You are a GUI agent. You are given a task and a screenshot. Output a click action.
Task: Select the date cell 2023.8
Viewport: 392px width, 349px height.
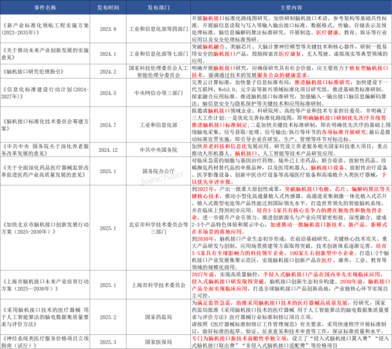[x=108, y=29]
